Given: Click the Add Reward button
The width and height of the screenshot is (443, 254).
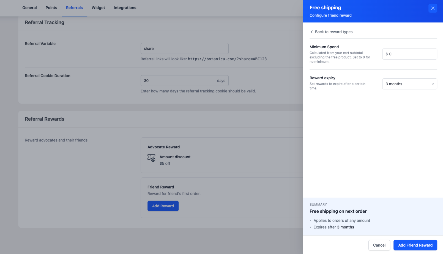Looking at the screenshot, I should pyautogui.click(x=163, y=206).
